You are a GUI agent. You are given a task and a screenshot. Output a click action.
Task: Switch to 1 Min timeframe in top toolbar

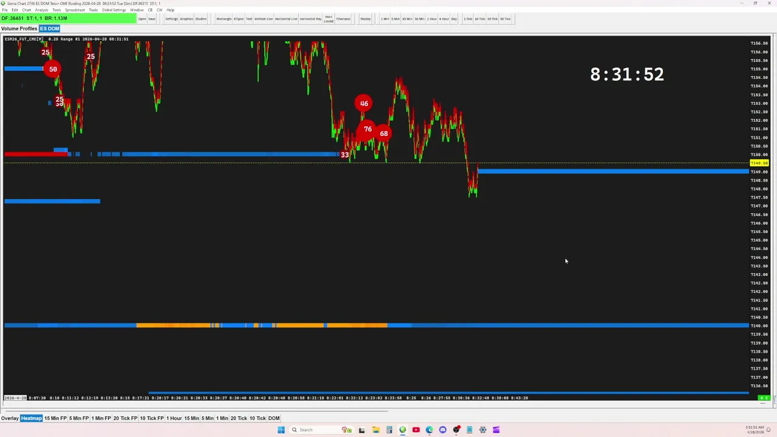coord(385,19)
